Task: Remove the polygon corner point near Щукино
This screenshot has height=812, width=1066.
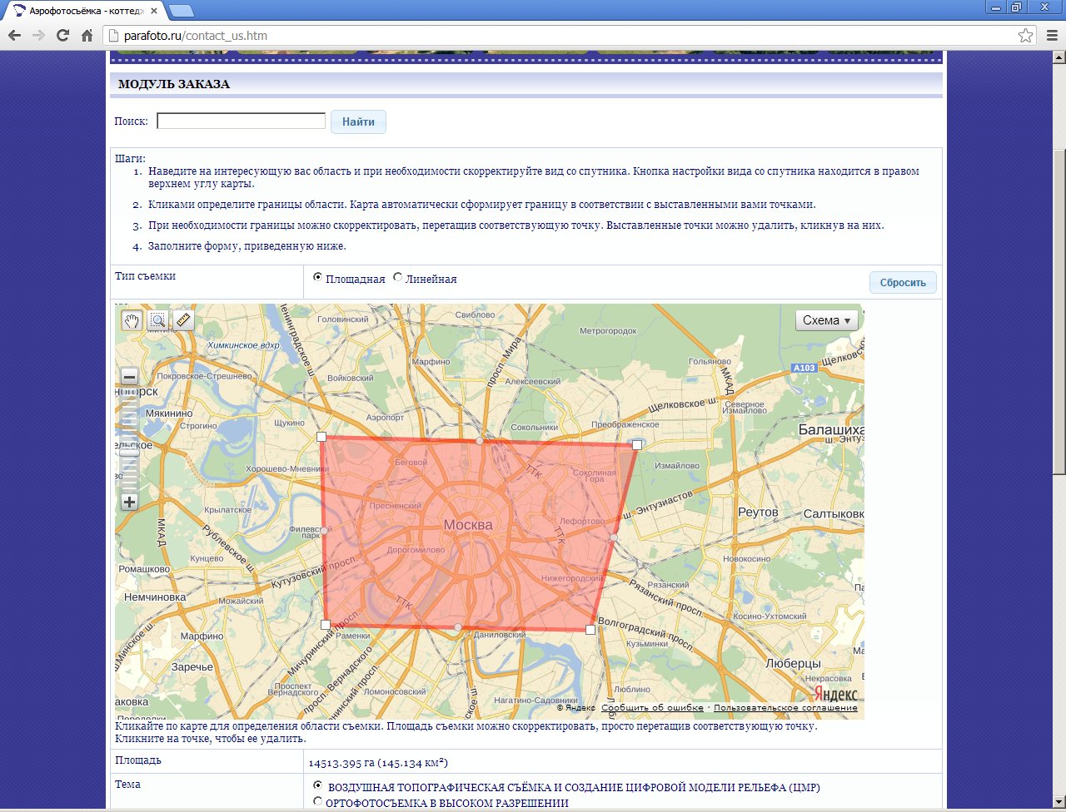Action: (321, 437)
